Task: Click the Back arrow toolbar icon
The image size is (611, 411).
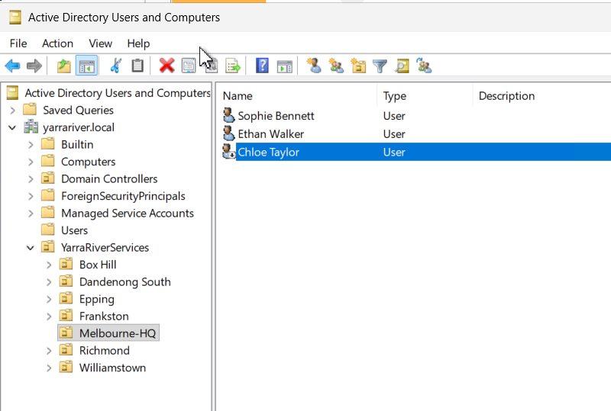Action: coord(12,66)
